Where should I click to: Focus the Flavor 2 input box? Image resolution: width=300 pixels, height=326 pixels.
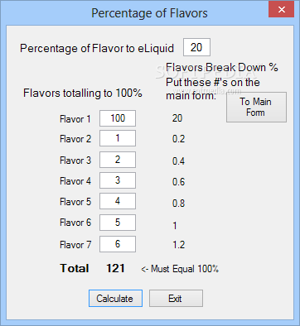tap(118, 138)
